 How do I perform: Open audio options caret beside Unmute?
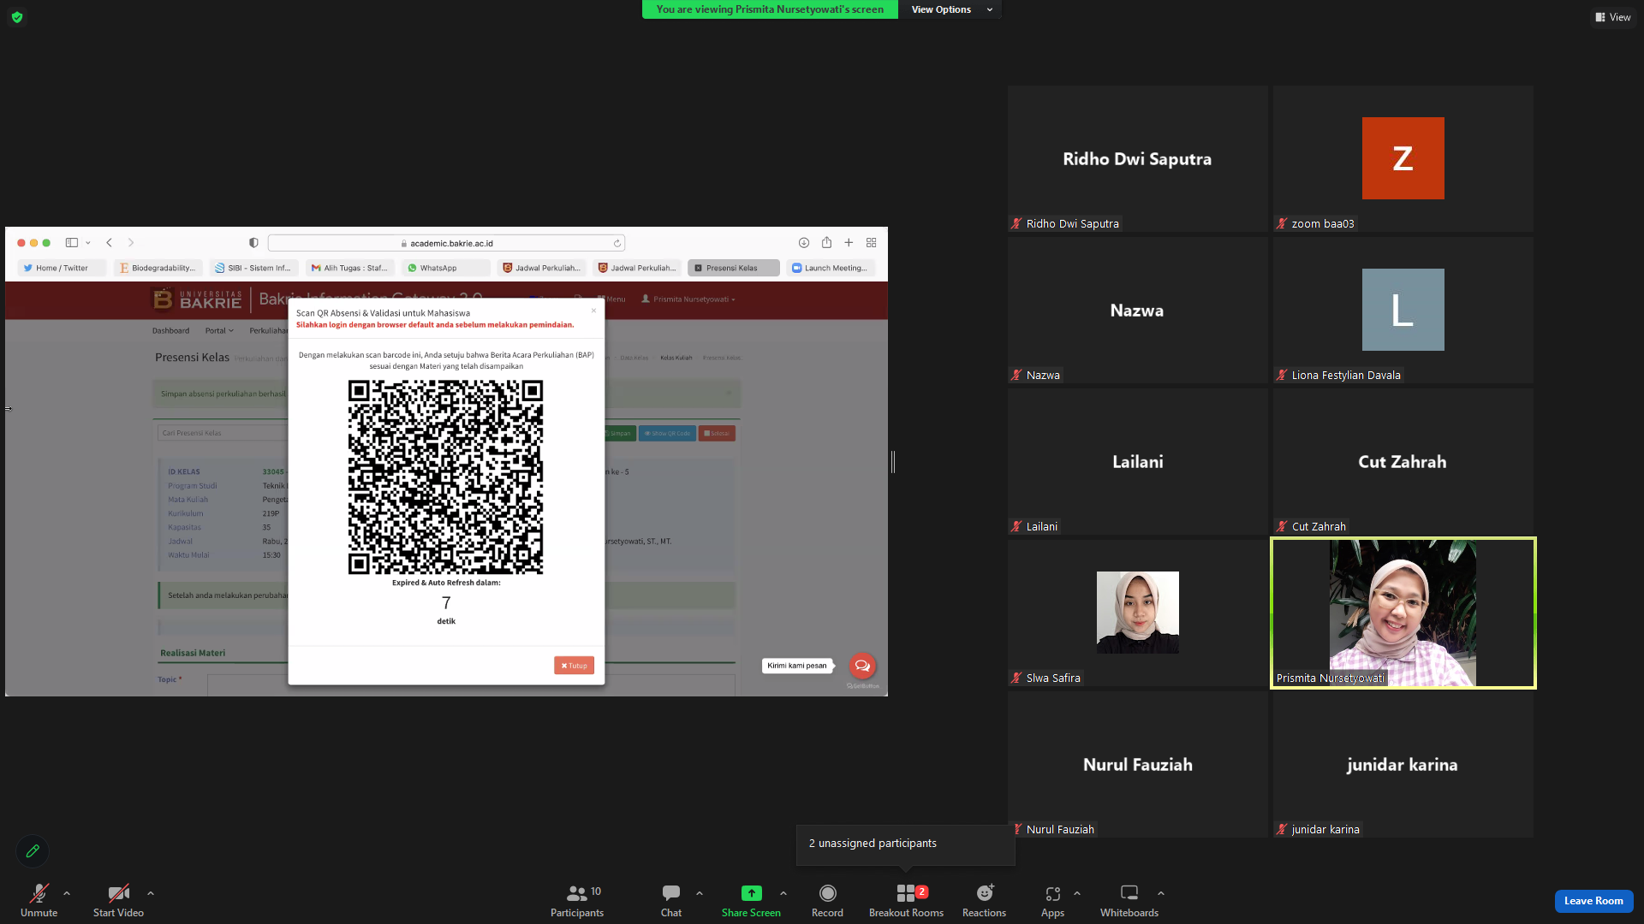67,893
